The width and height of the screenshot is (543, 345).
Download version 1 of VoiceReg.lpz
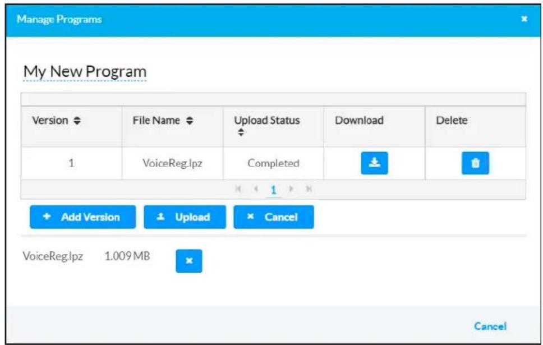point(374,163)
